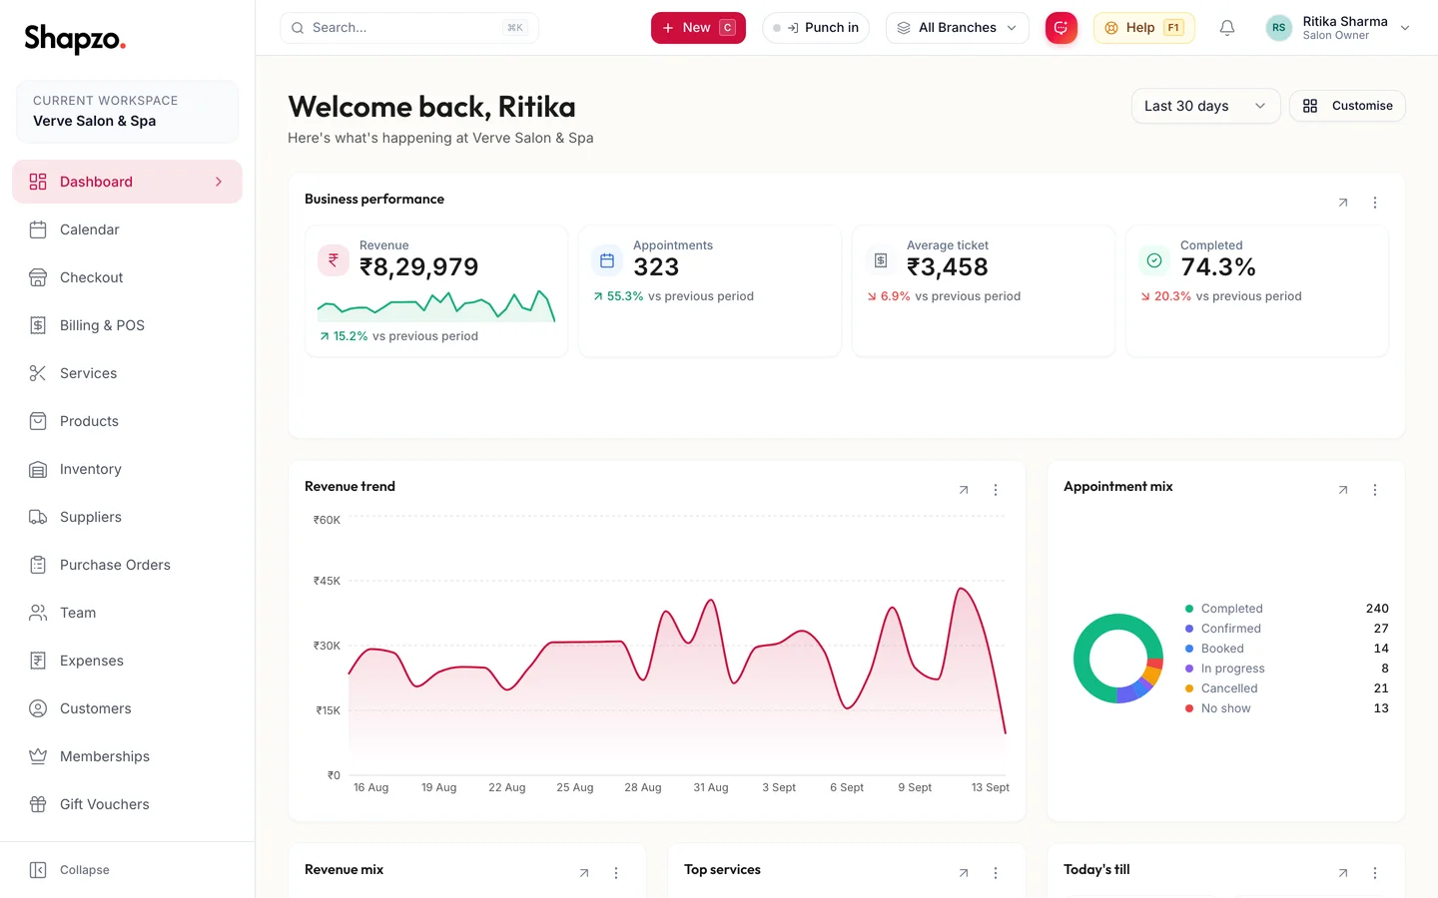1438x898 pixels.
Task: Click the New button
Action: pyautogui.click(x=698, y=28)
